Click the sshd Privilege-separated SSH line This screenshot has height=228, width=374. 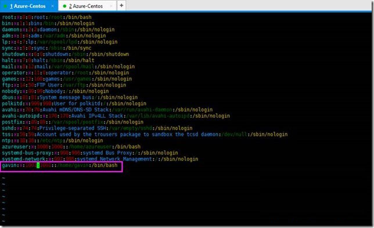point(97,128)
